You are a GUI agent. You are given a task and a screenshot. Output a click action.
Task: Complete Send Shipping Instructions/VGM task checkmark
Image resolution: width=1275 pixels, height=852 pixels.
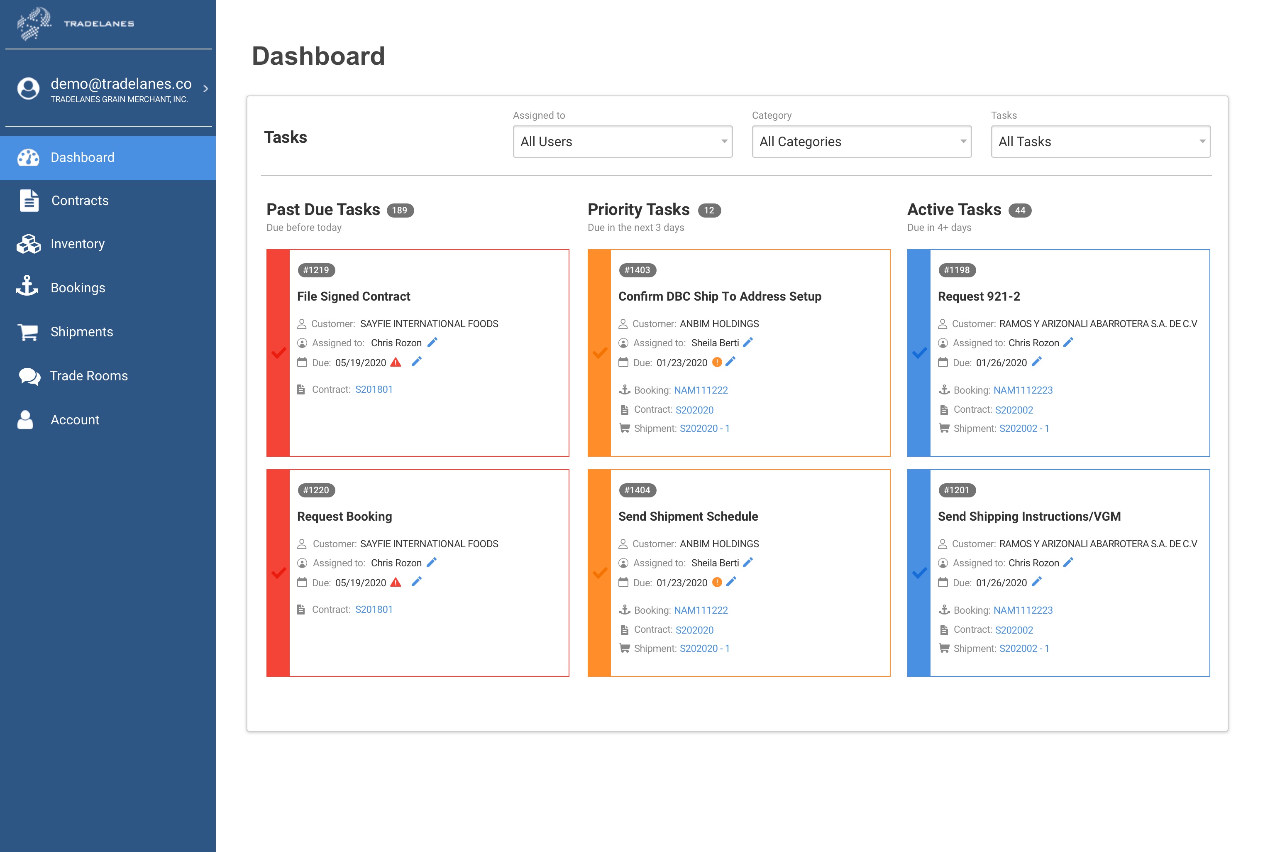coord(919,573)
